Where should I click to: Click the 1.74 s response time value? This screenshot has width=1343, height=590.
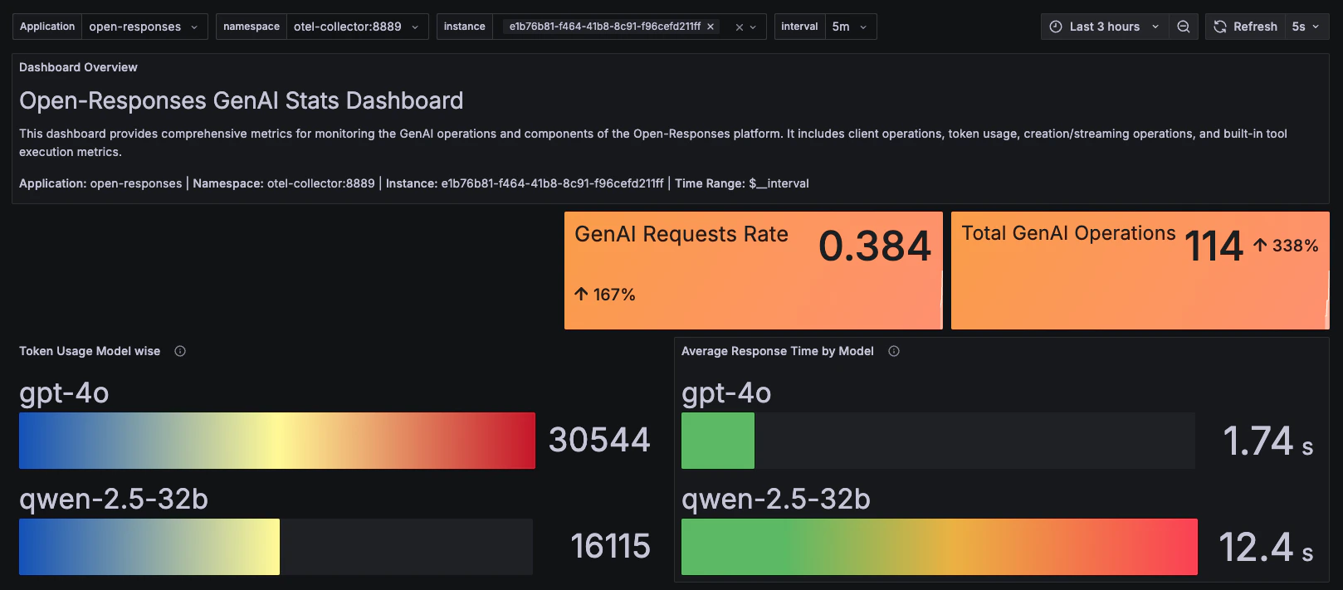pyautogui.click(x=1268, y=441)
